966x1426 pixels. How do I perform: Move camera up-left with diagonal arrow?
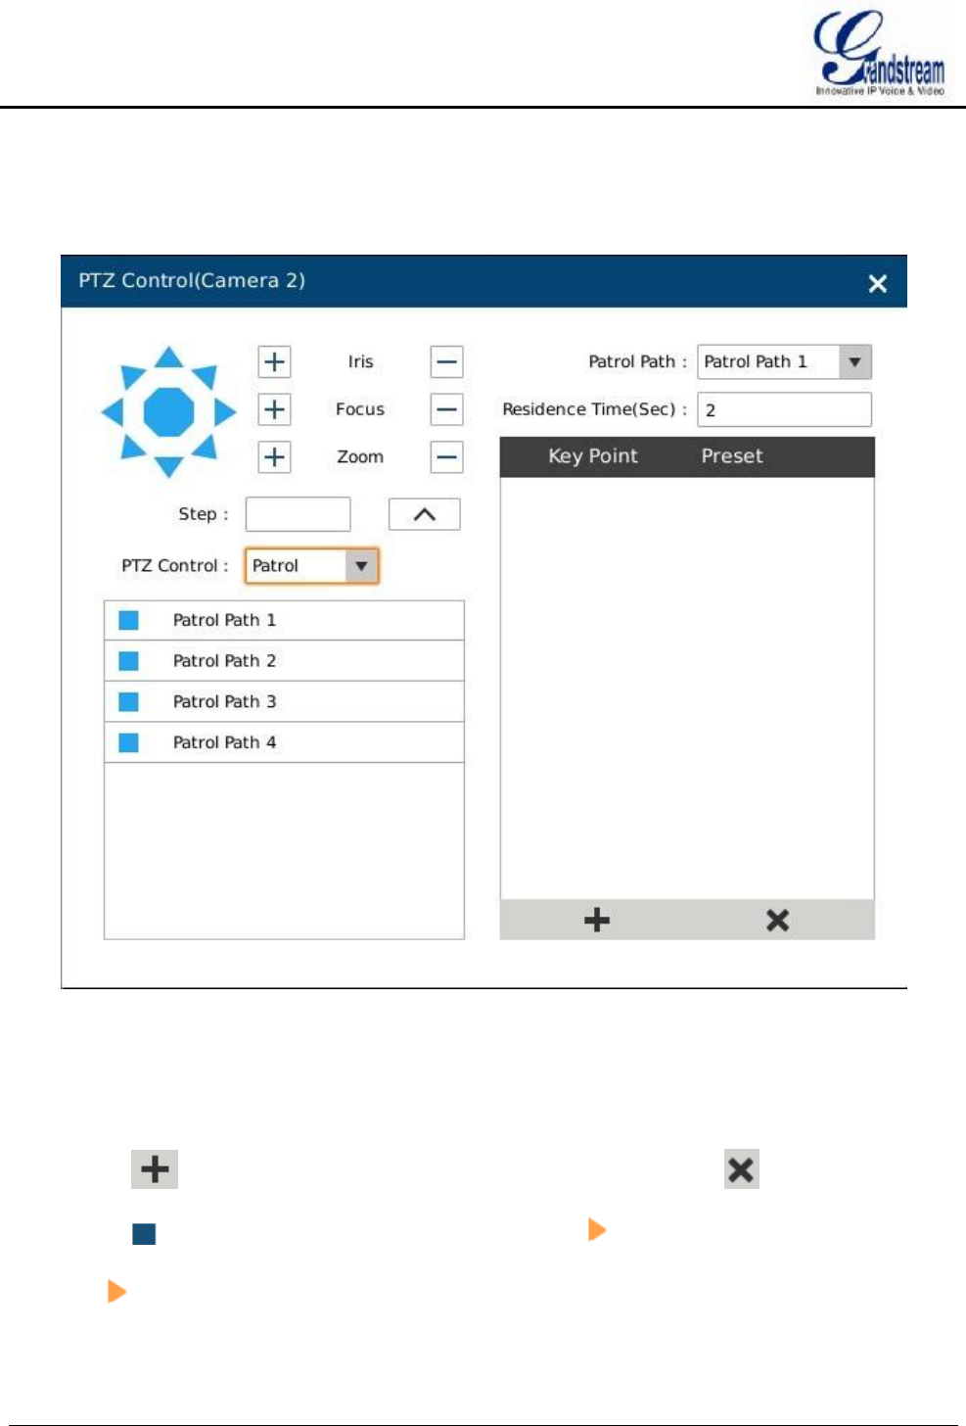(132, 377)
